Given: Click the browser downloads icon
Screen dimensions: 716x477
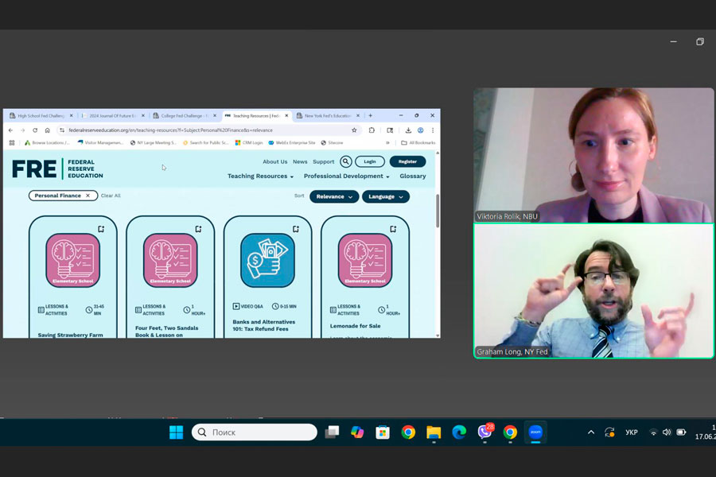Looking at the screenshot, I should 408,130.
